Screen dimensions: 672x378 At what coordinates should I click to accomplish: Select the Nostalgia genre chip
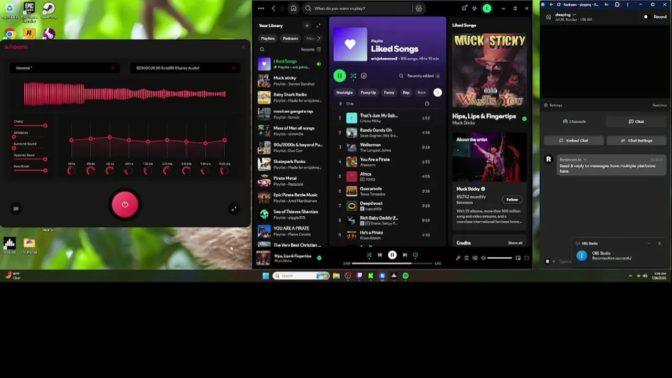point(344,93)
